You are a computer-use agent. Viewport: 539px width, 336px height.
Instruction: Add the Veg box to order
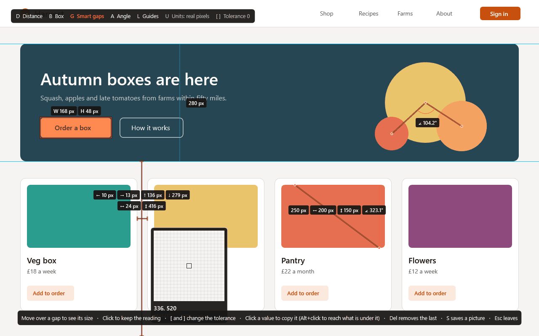(51, 293)
